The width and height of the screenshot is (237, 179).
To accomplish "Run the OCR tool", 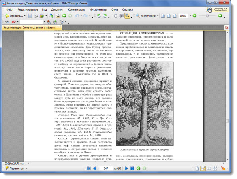I will [x=58, y=16].
